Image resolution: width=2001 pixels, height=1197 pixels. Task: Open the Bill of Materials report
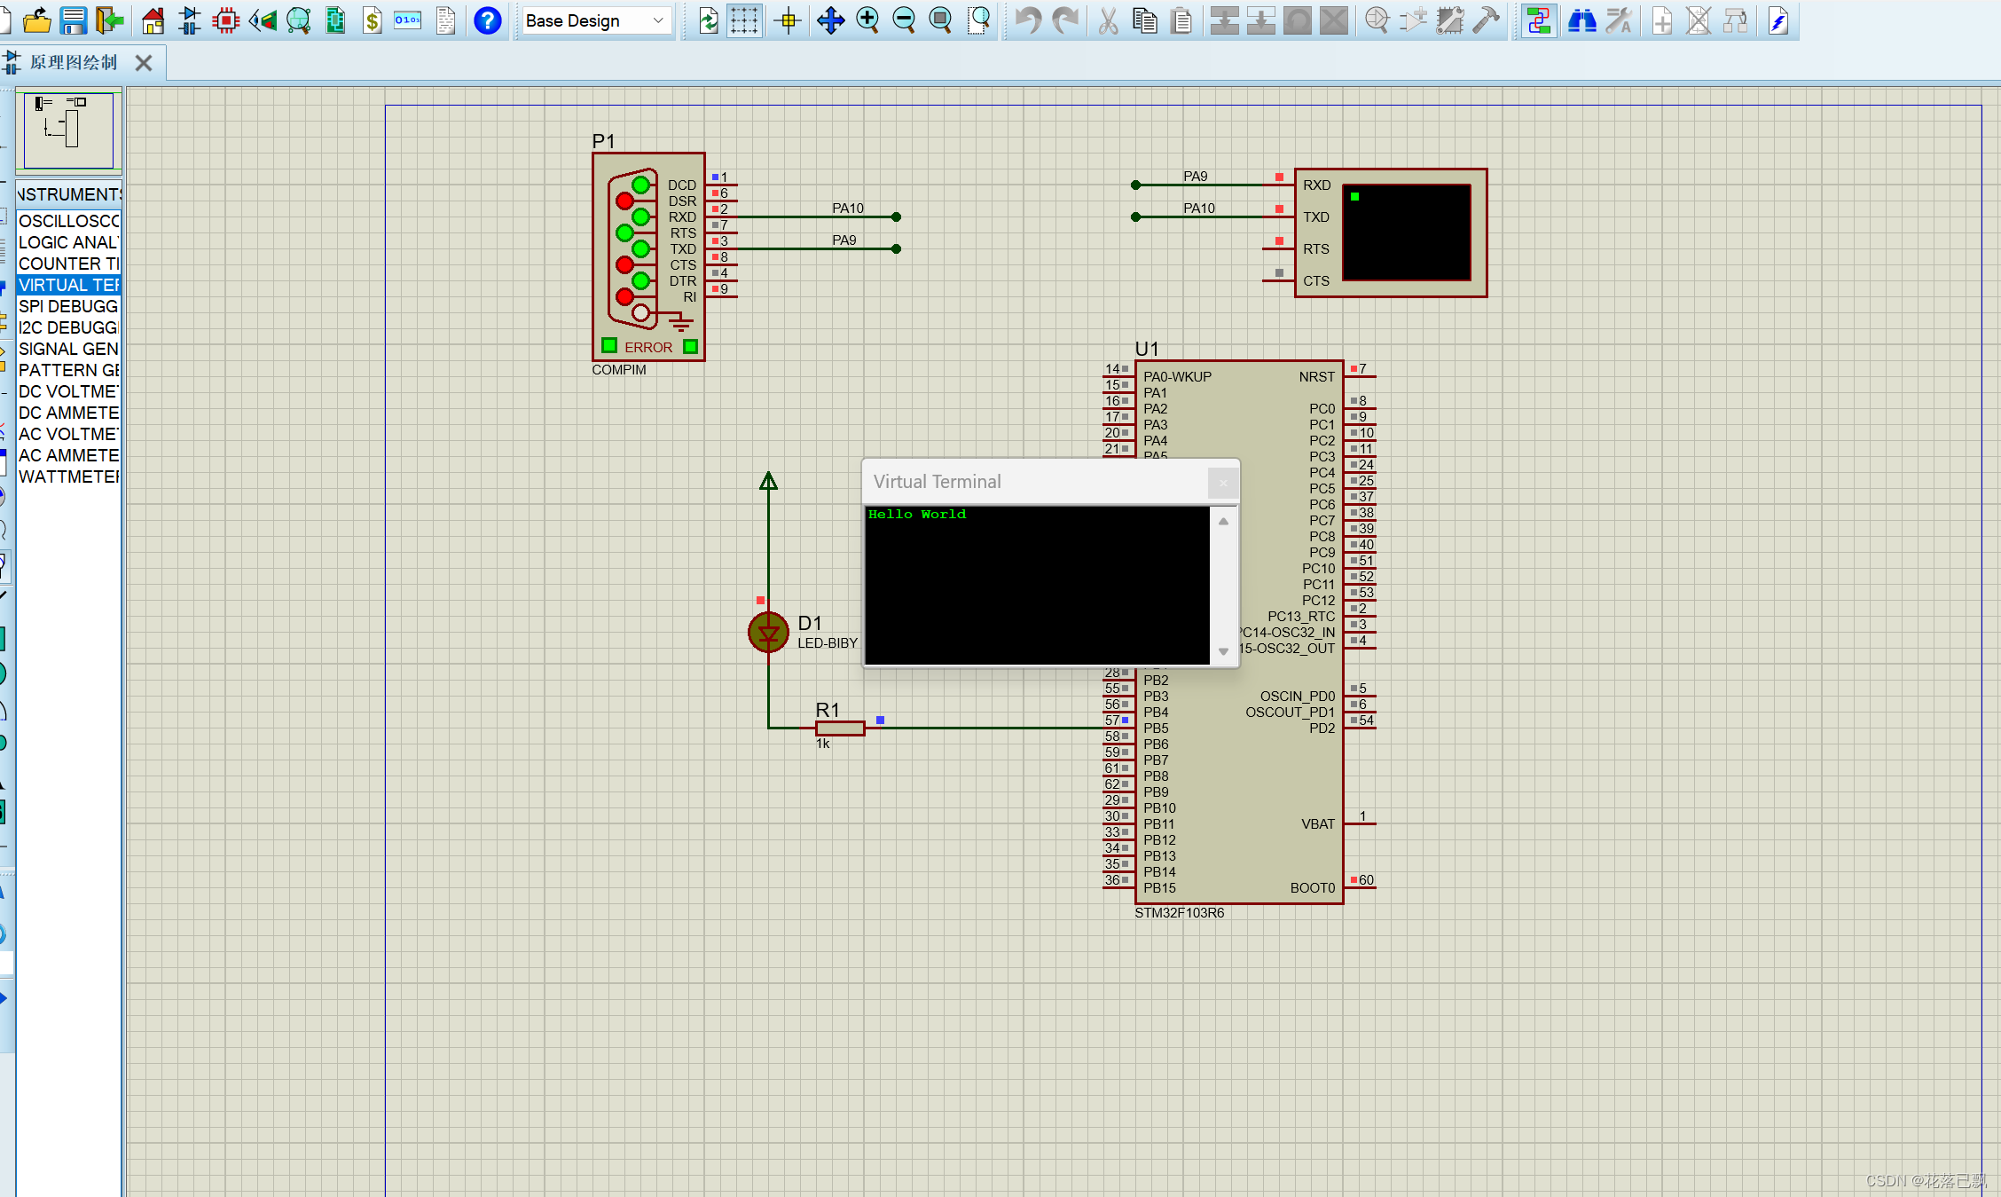(372, 20)
